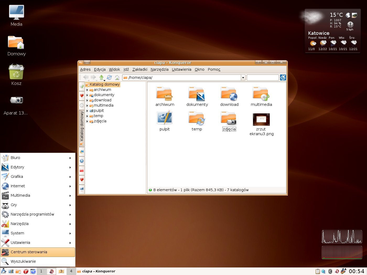Open the Pomoc menu
The height and width of the screenshot is (275, 367).
coord(214,69)
